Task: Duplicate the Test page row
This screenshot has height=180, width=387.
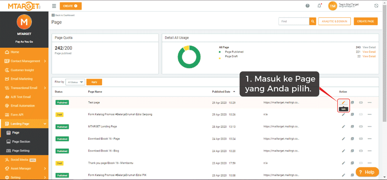Action: pyautogui.click(x=353, y=102)
